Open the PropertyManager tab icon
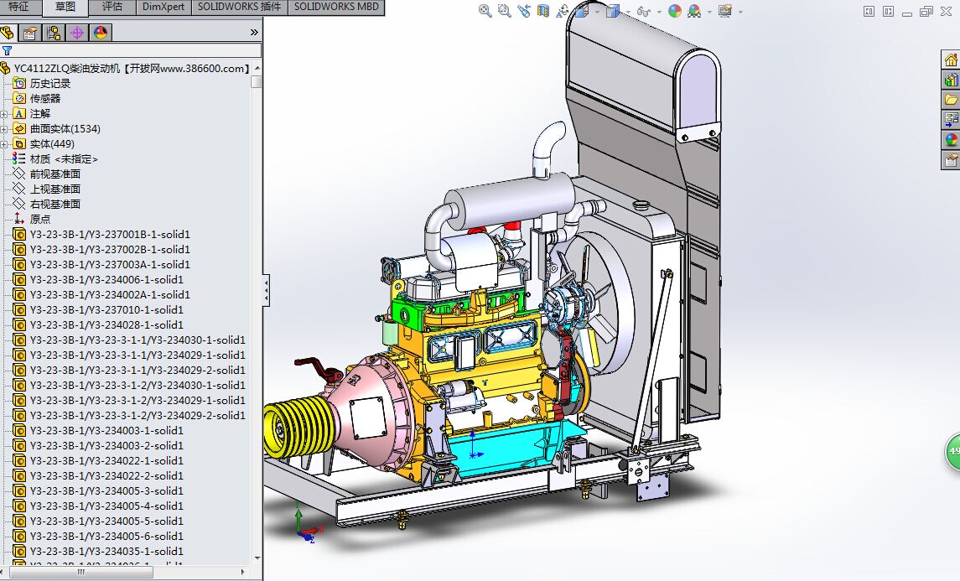This screenshot has height=581, width=960. [x=30, y=33]
